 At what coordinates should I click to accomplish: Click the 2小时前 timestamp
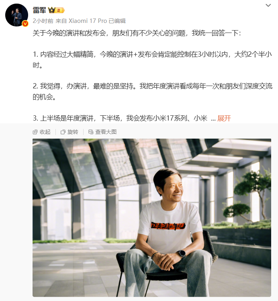click(43, 21)
